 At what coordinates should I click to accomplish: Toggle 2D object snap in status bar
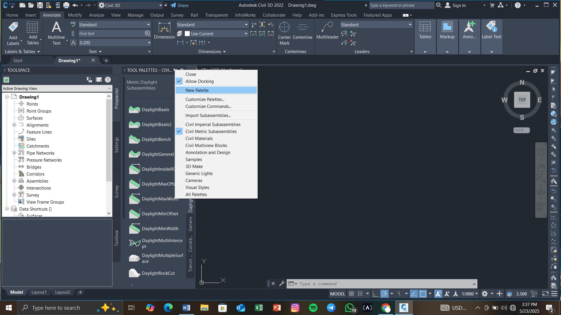pos(423,294)
